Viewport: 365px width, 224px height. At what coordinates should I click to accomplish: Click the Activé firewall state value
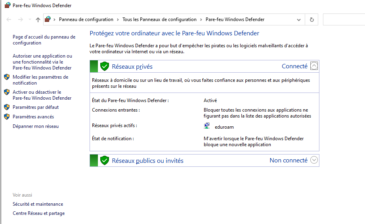[210, 100]
